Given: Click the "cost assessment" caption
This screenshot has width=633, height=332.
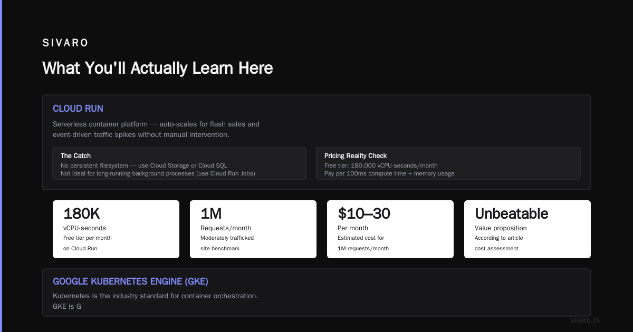Looking at the screenshot, I should (x=496, y=249).
